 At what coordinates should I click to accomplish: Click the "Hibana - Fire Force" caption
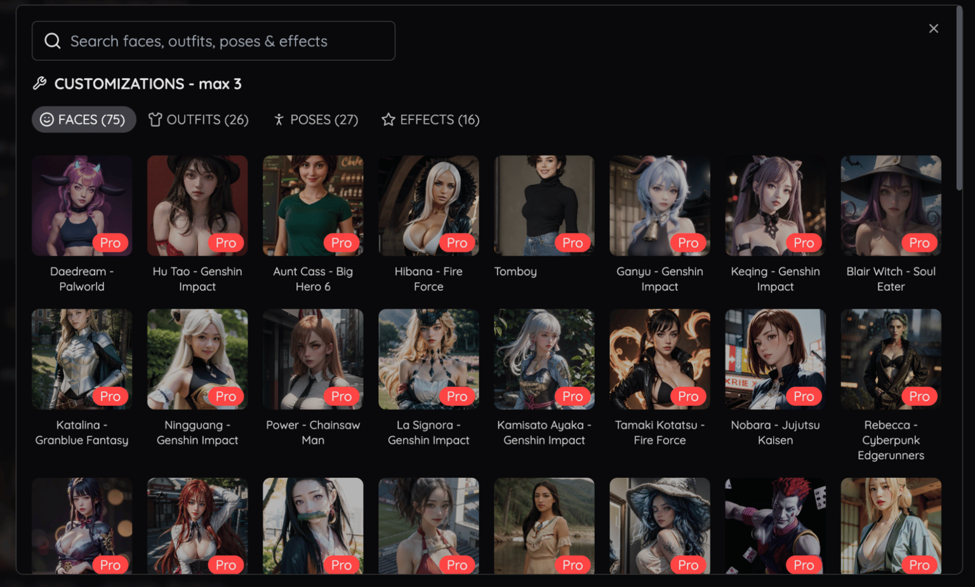coord(428,279)
